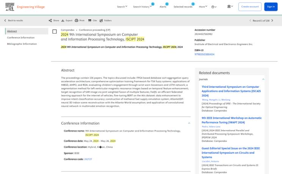
Task: Print the record with the printer icon
Action: point(77,20)
